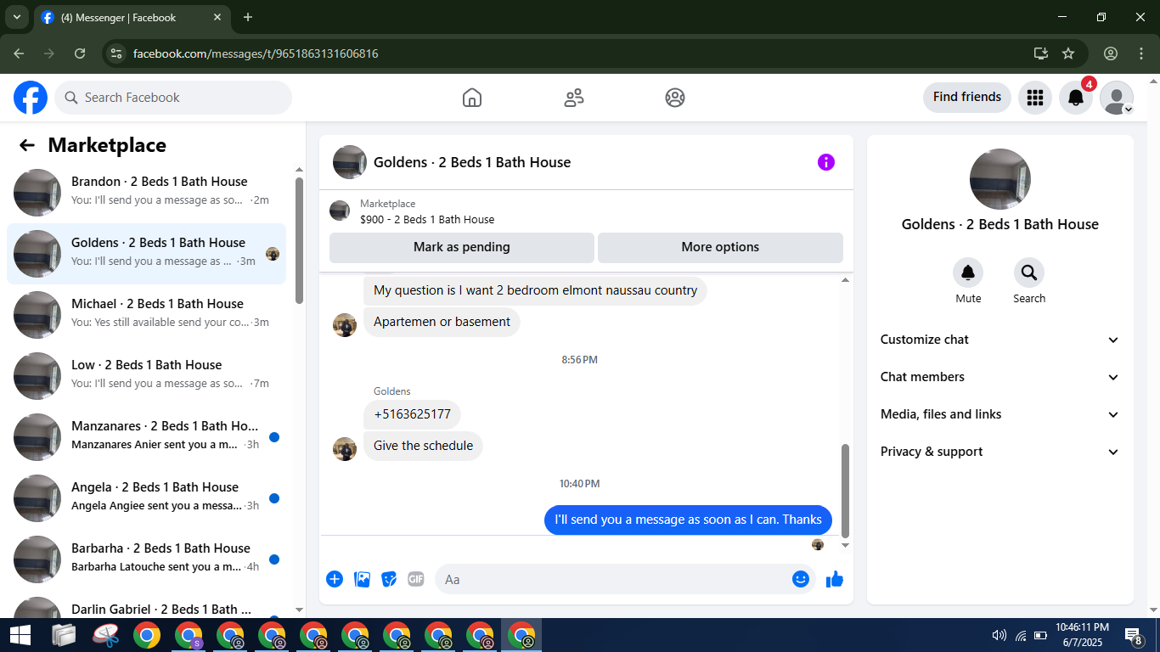Click the "Give the schedule" message bubble
The image size is (1160, 652).
423,446
